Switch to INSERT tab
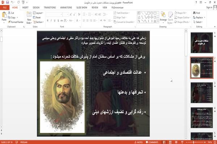 coord(25,8)
